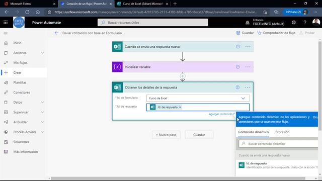This screenshot has width=322, height=181.
Task: Expand the Datos chevron
Action: 42,102
